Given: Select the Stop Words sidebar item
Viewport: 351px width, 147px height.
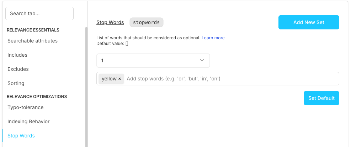Looking at the screenshot, I should coord(21,136).
